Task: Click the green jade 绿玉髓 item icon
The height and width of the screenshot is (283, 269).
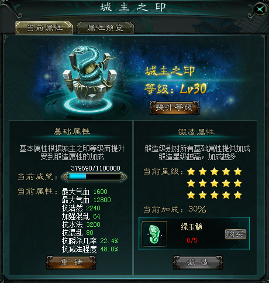Action: click(x=154, y=234)
